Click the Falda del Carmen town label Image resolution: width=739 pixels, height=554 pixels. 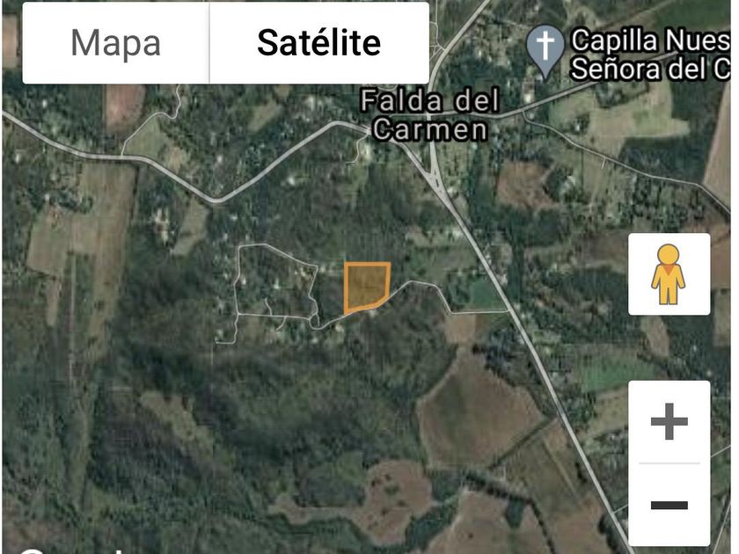click(429, 115)
